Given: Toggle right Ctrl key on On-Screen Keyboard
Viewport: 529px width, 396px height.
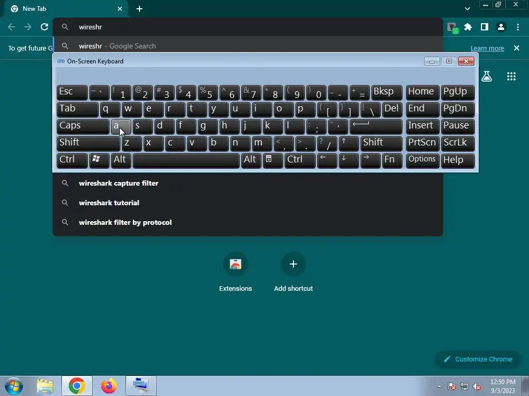Looking at the screenshot, I should 300,161.
